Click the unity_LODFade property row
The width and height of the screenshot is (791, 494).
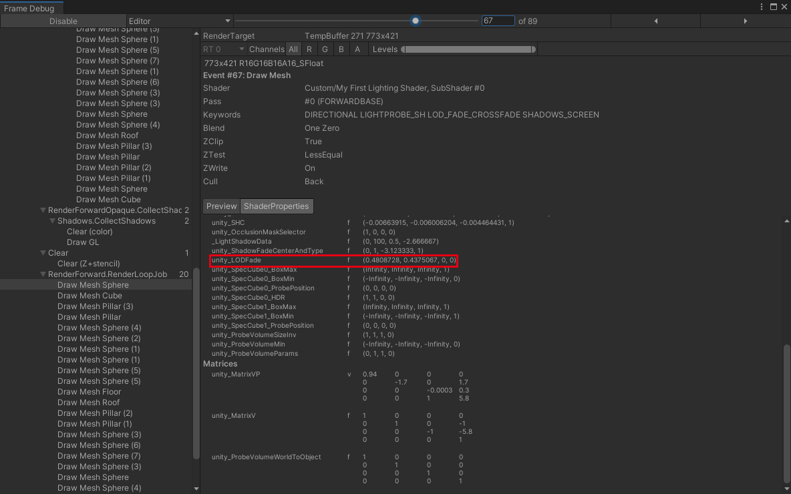[333, 260]
